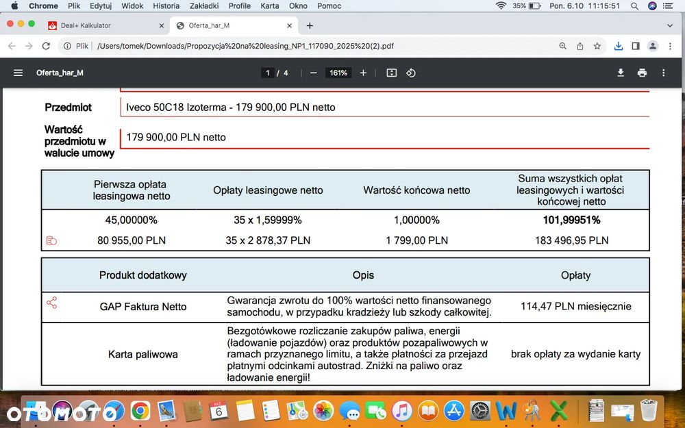Viewport: 685px width, 428px height.
Task: Open the Chrome application menu
Action: pyautogui.click(x=43, y=5)
